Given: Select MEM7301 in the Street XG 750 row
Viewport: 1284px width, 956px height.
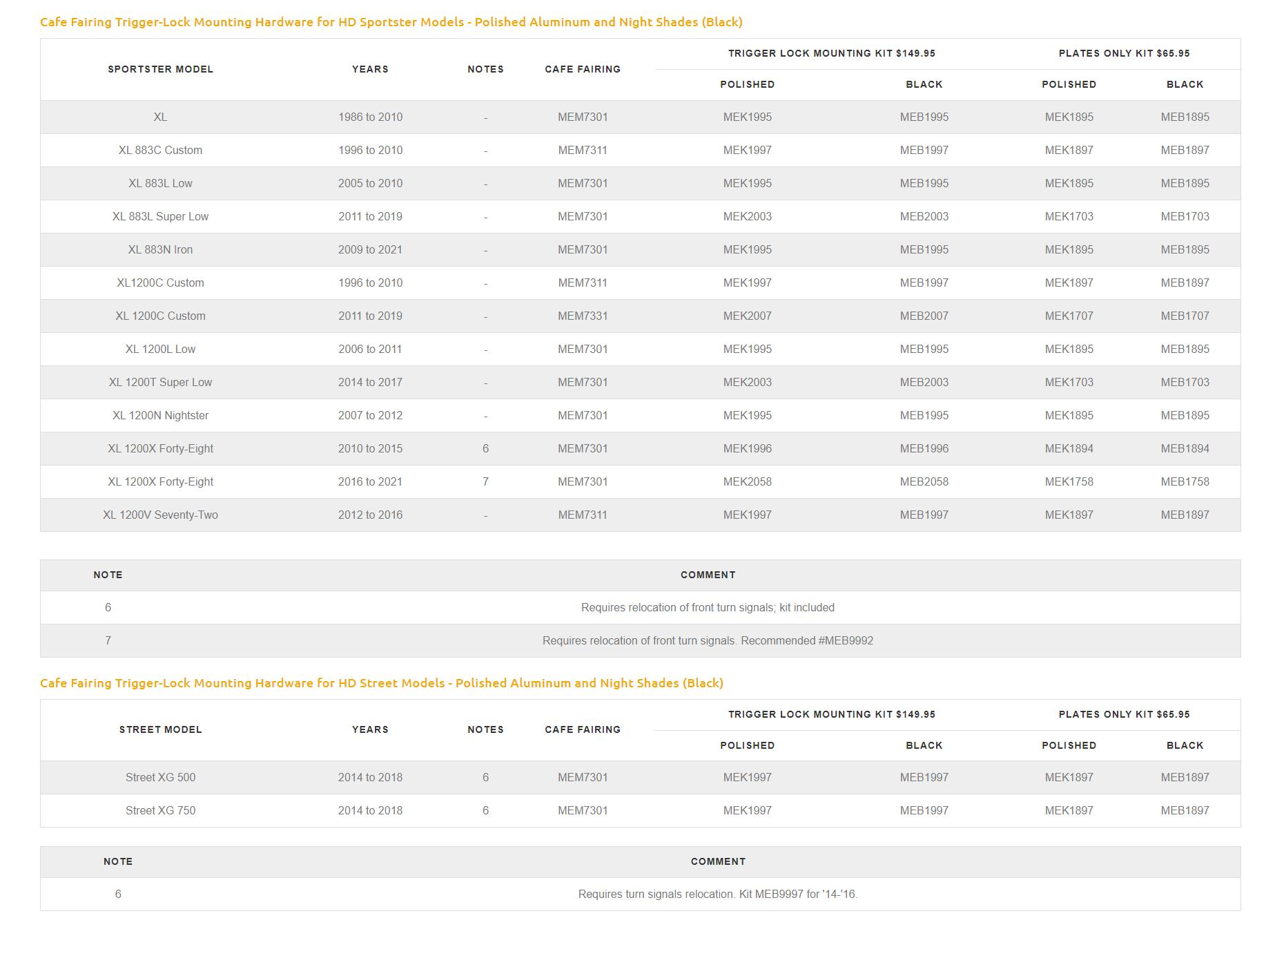Looking at the screenshot, I should (x=583, y=810).
